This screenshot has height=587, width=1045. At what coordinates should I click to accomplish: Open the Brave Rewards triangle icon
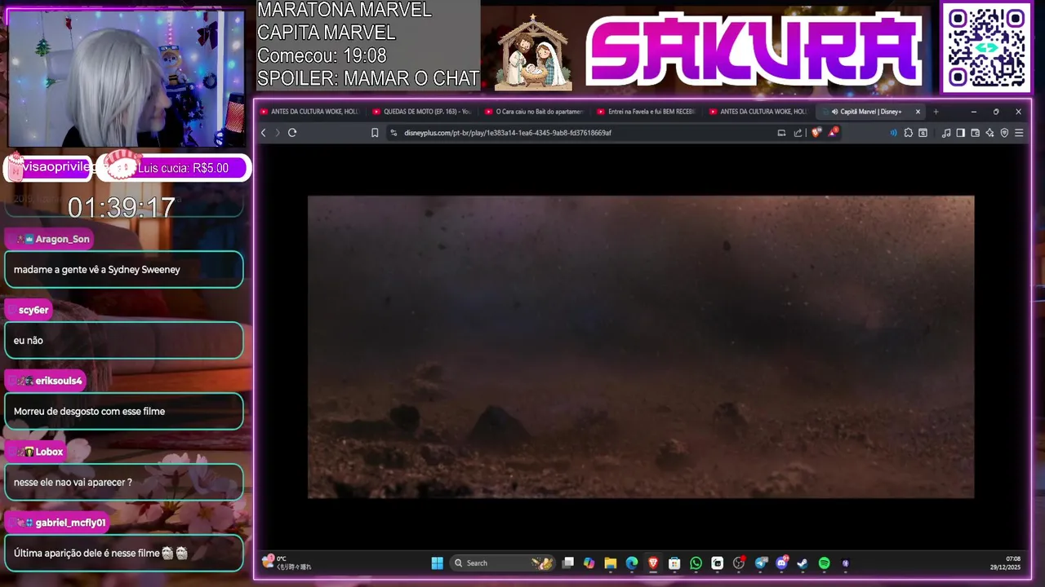[833, 133]
